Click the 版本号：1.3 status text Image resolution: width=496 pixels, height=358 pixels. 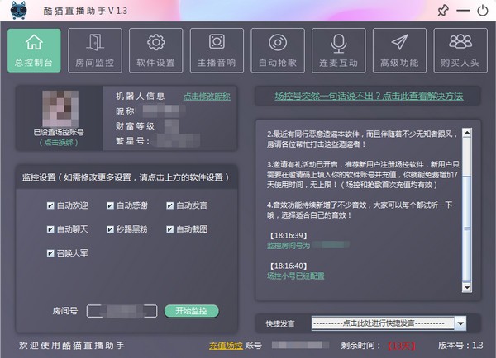461,346
